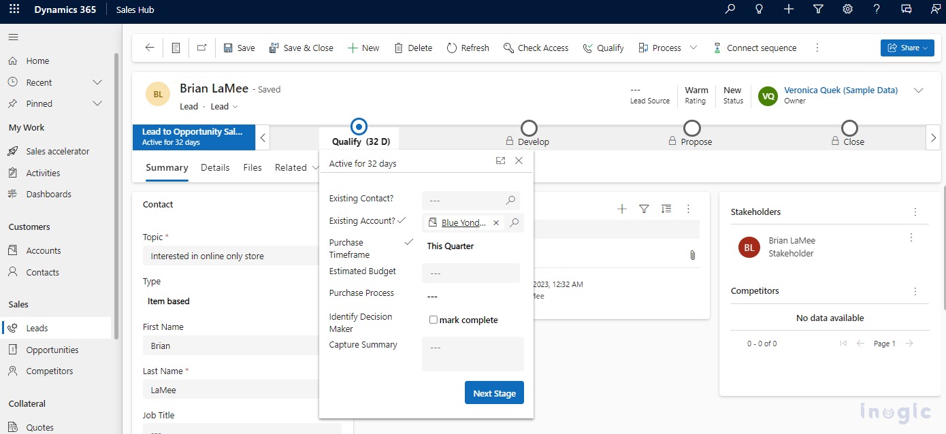Click the Quick create plus icon in header

click(788, 9)
